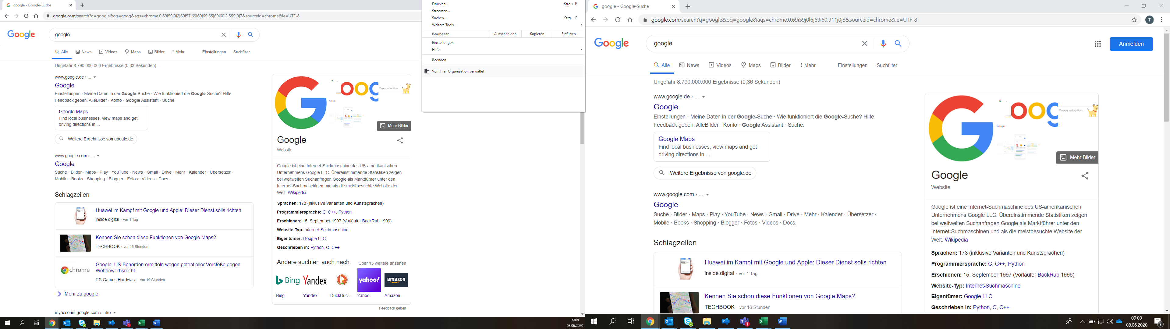Image resolution: width=1170 pixels, height=329 pixels.
Task: Reload page in the left Chrome window
Action: [26, 16]
